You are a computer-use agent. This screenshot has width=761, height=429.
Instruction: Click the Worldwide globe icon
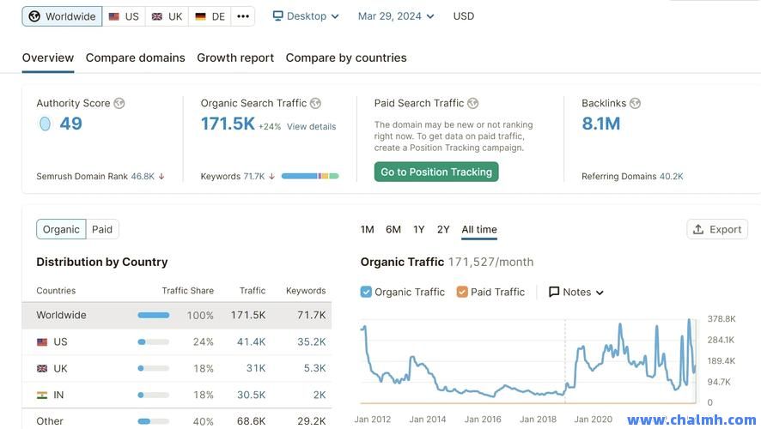coord(34,16)
